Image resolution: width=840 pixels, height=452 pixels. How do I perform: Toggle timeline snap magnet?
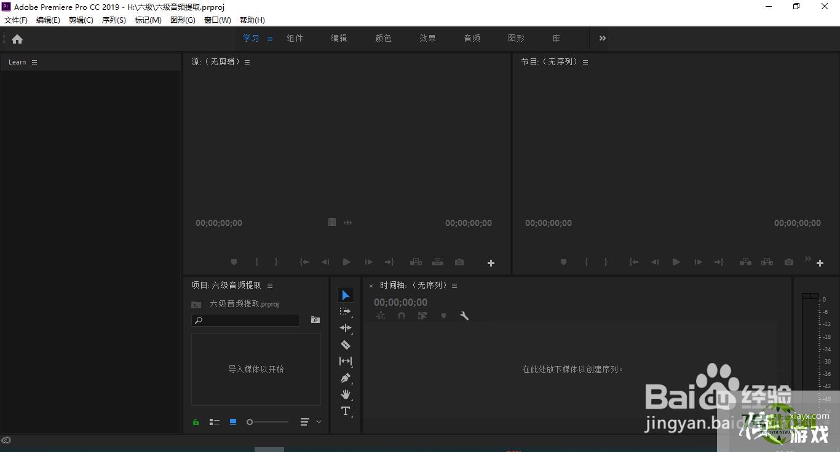(x=402, y=316)
